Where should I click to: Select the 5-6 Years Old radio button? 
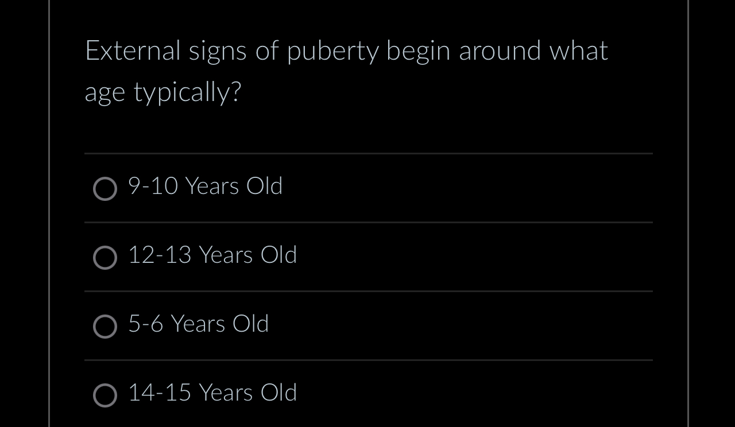[x=105, y=327]
